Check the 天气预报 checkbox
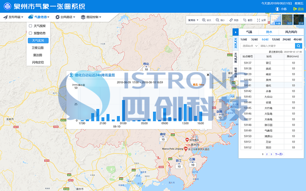The image size is (306, 191). 30,26
